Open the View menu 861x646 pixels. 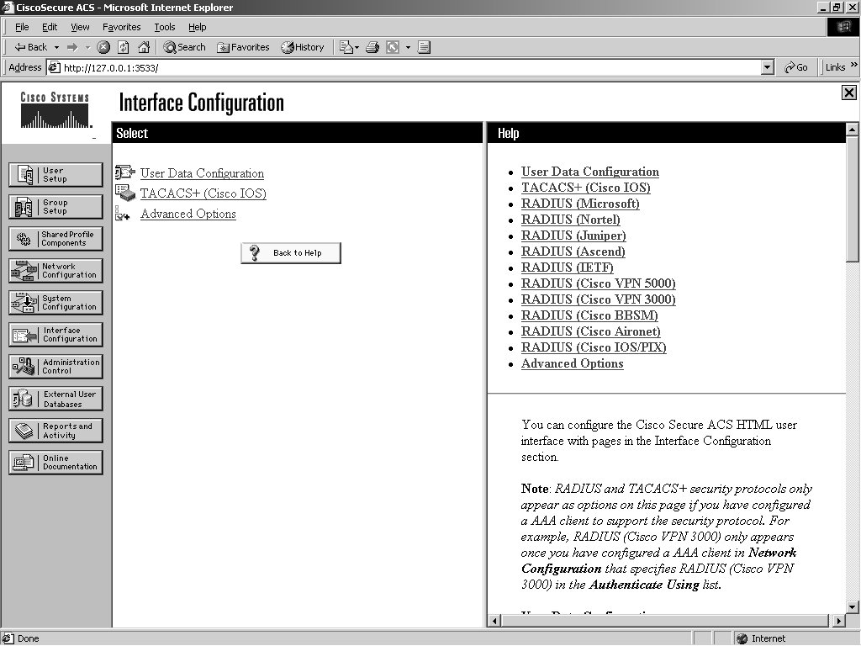(x=80, y=27)
